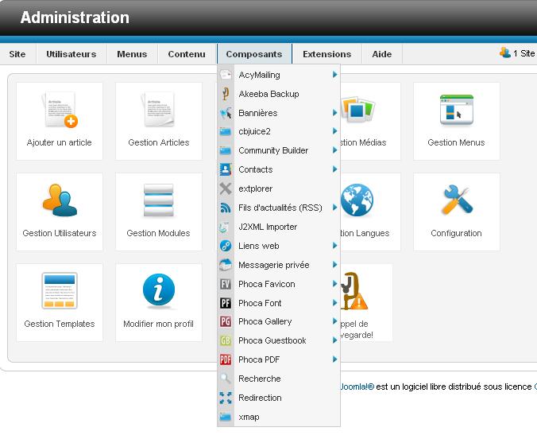Click the cbjuice2 component icon
The width and height of the screenshot is (537, 439).
click(x=226, y=131)
